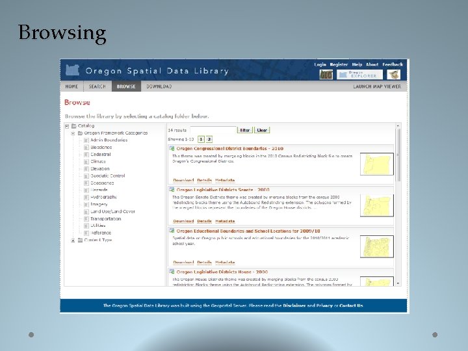This screenshot has width=468, height=351.
Task: Click LAUNCH MAP VIEWER
Action: [x=377, y=86]
